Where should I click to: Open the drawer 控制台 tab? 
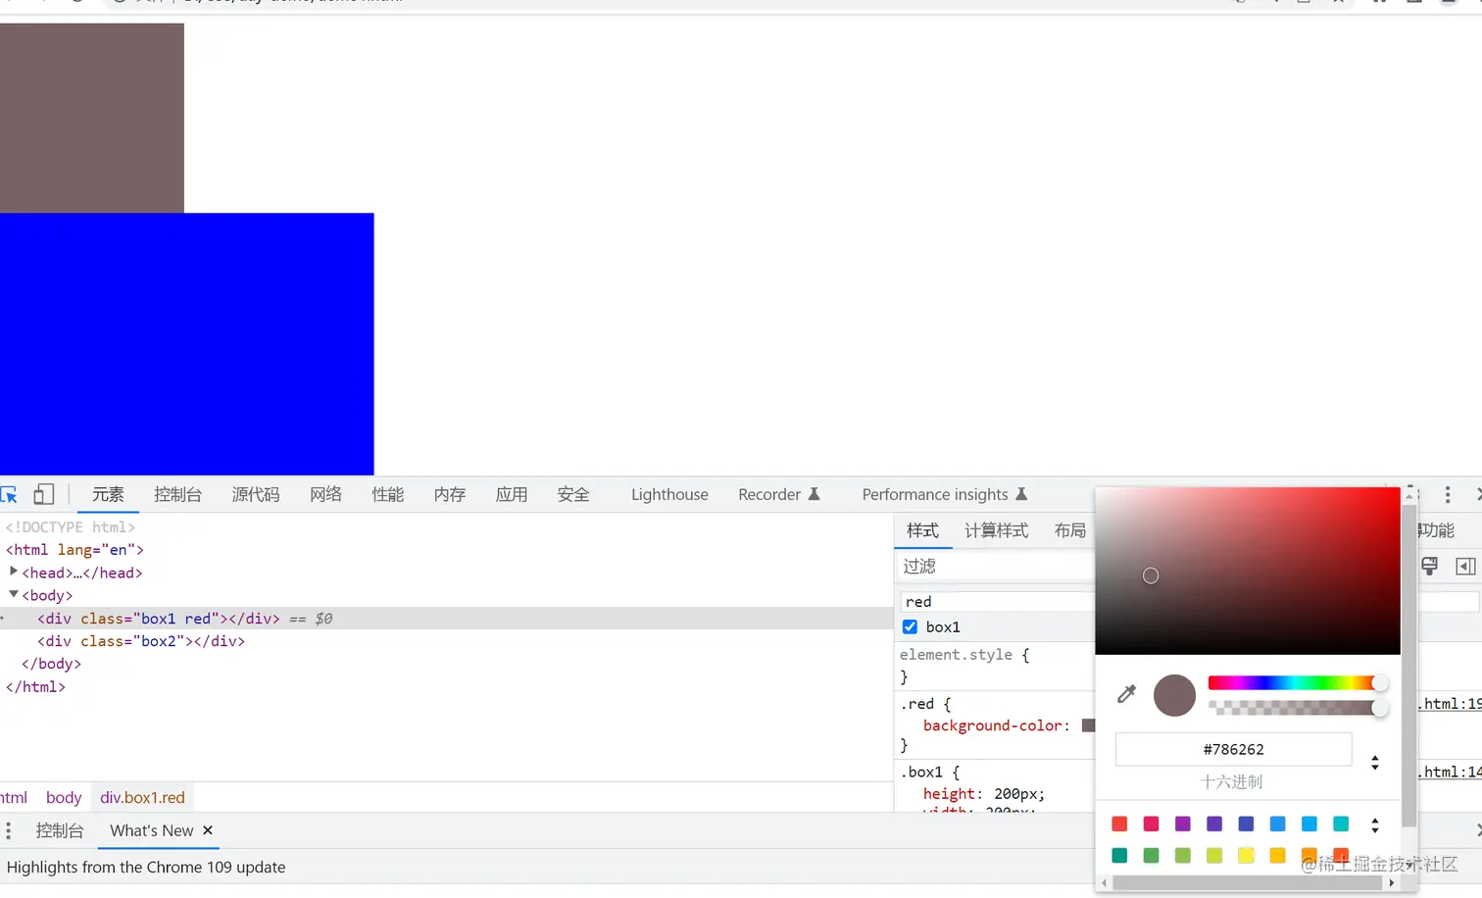click(x=60, y=831)
